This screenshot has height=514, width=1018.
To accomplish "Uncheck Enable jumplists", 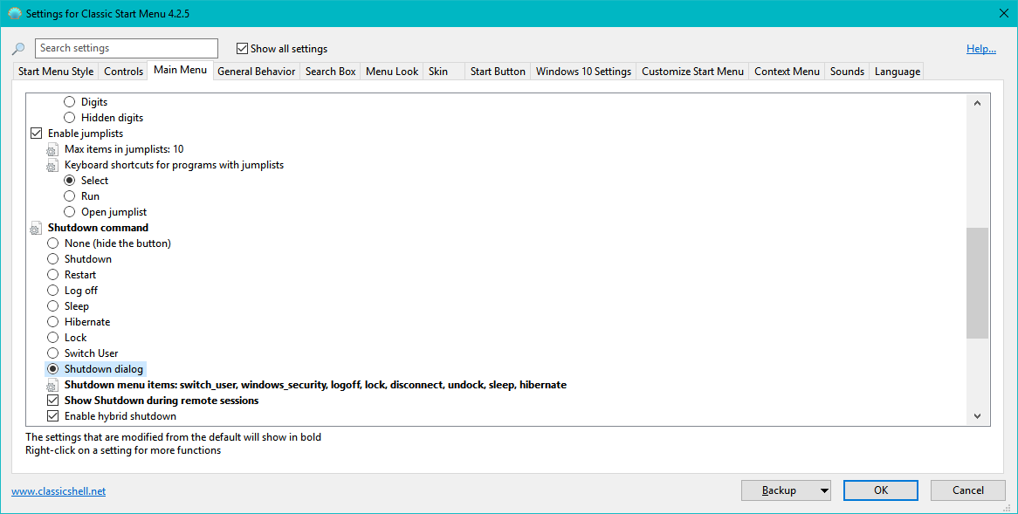I will (37, 133).
